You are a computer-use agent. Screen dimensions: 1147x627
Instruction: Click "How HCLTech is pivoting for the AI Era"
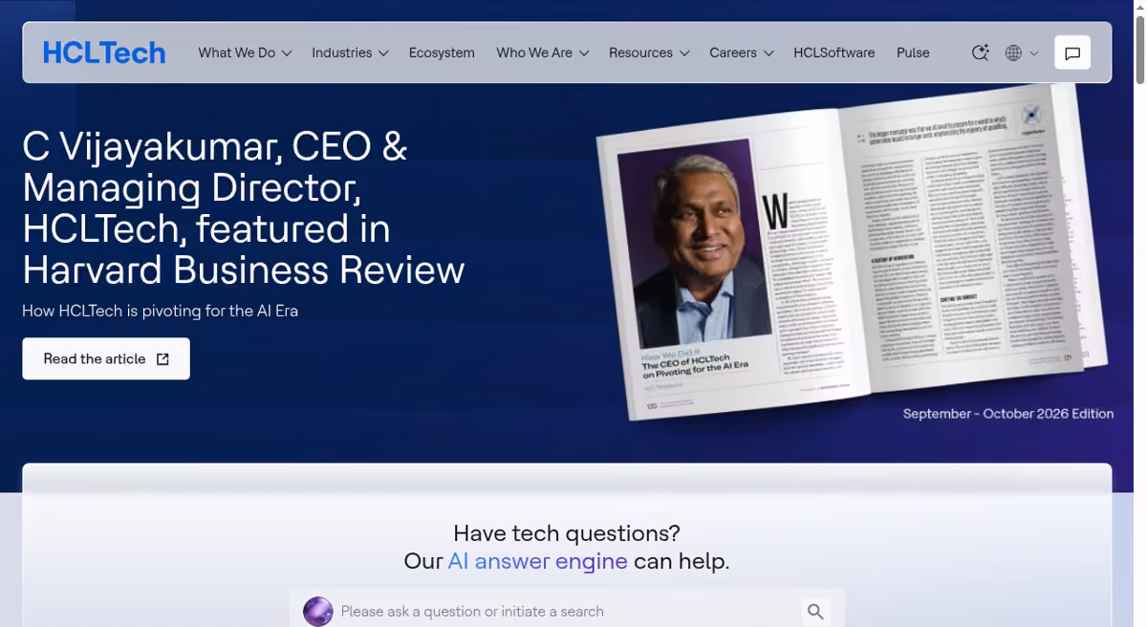pos(161,311)
